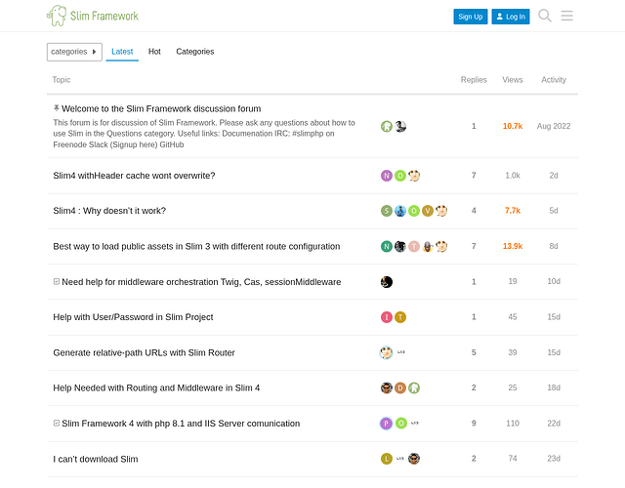Sort by the Topic column header
This screenshot has width=625, height=488.
[x=62, y=80]
